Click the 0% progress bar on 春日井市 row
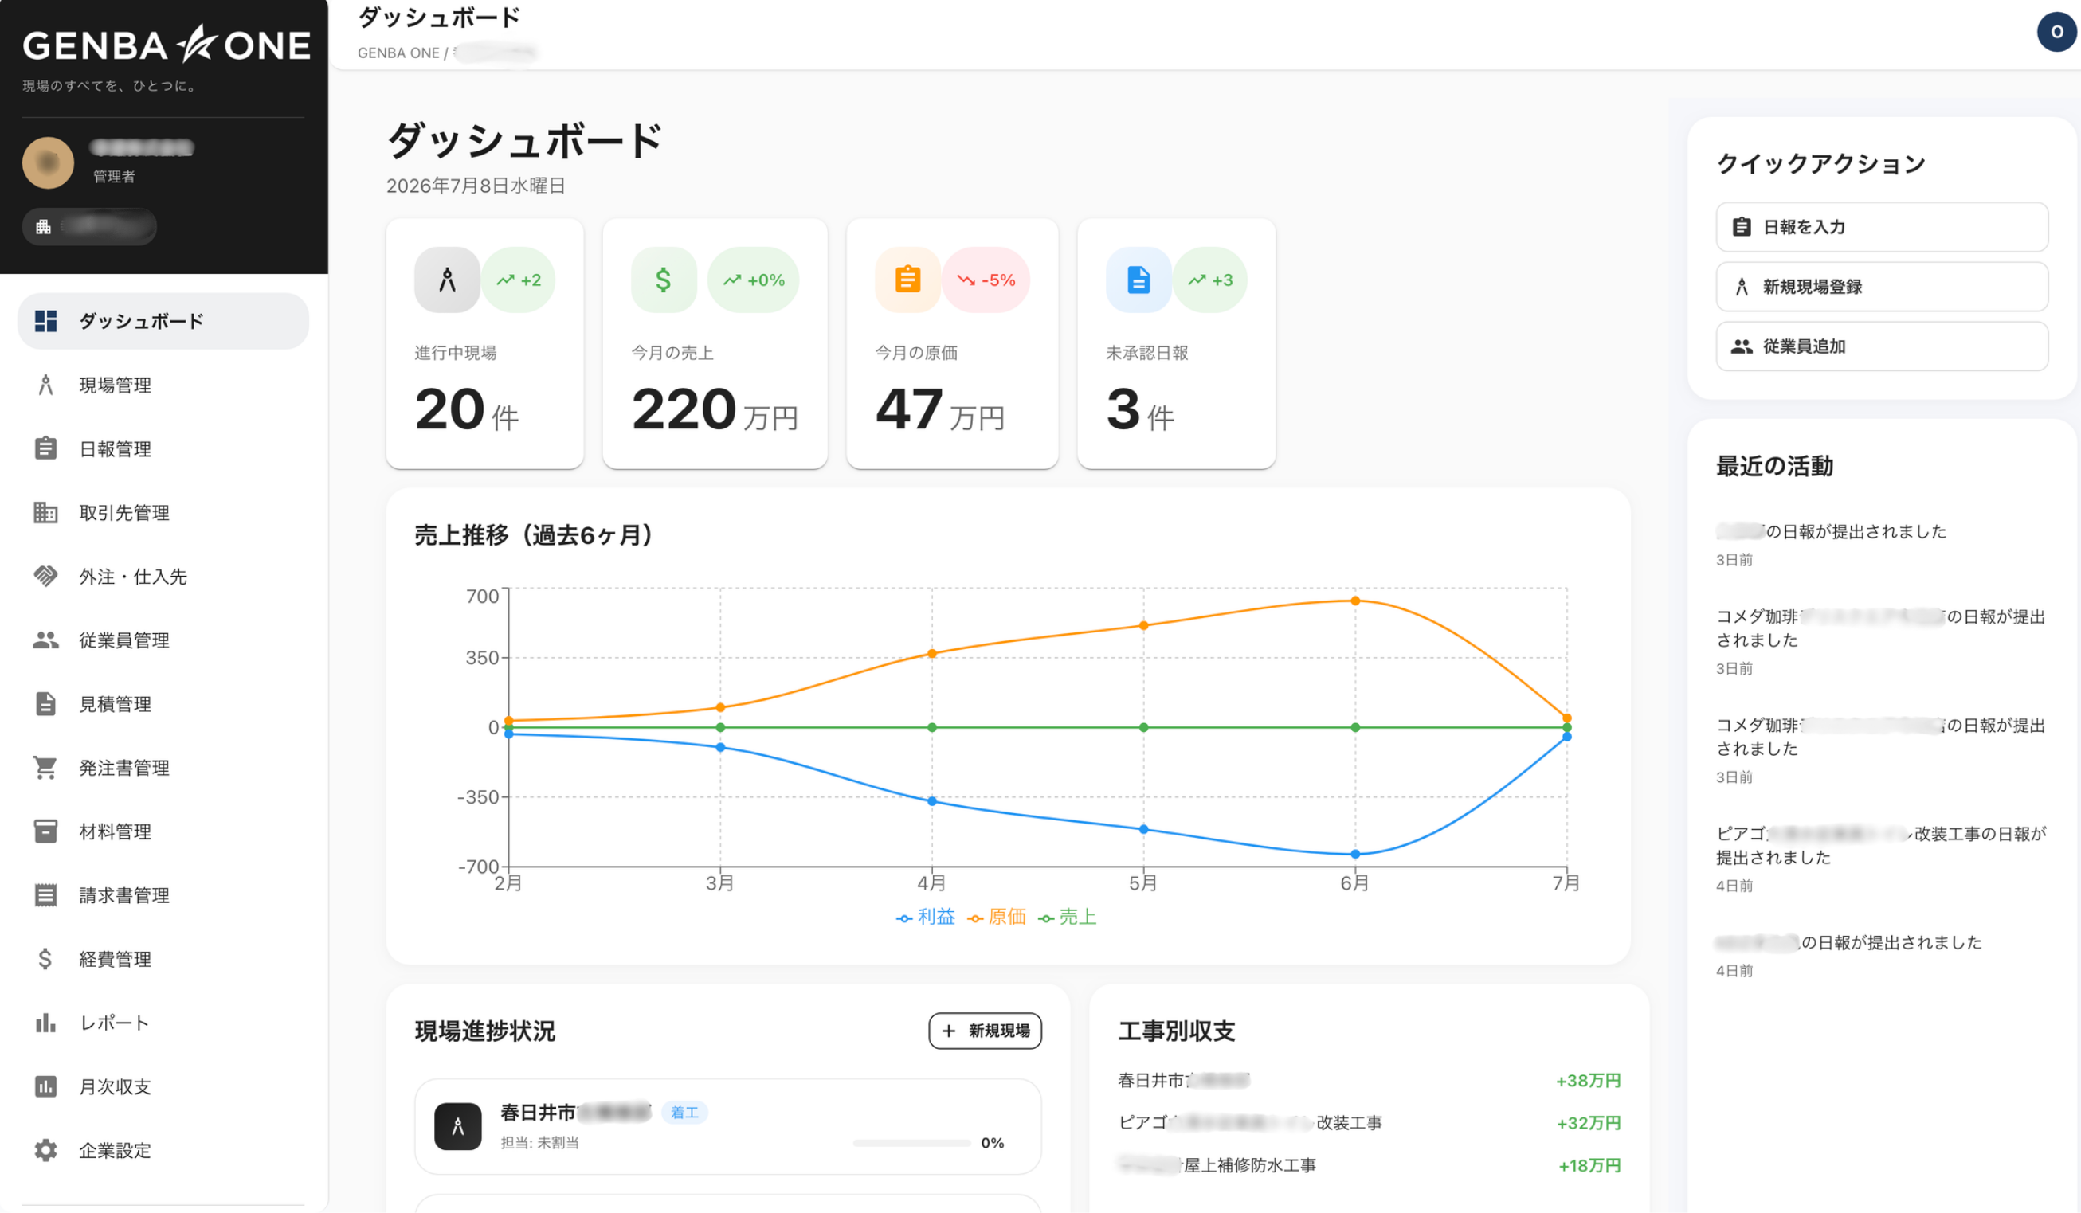The width and height of the screenshot is (2081, 1213). [911, 1143]
